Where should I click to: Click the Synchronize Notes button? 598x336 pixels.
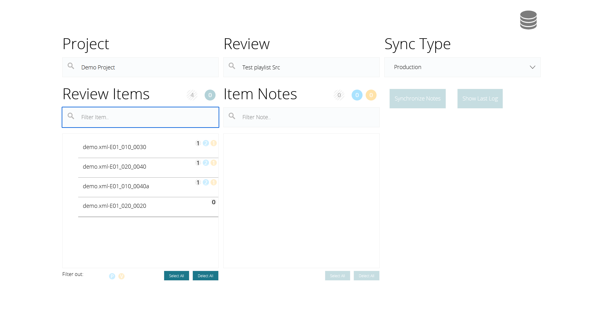point(417,99)
